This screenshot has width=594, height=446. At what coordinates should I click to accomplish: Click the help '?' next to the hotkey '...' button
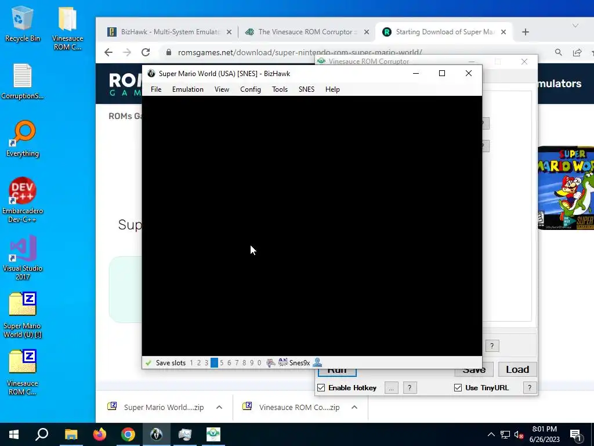pyautogui.click(x=410, y=388)
